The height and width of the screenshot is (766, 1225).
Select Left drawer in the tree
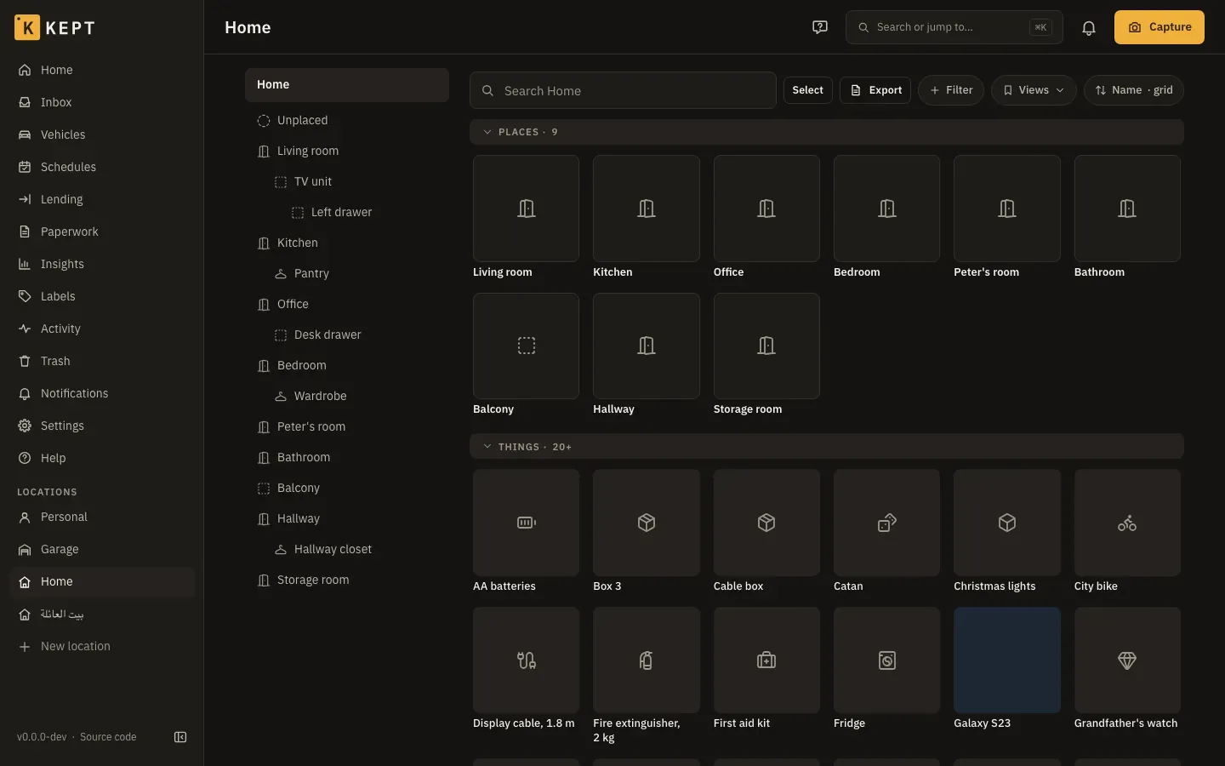coord(347,212)
